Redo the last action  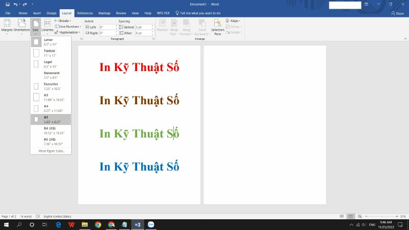[25, 5]
